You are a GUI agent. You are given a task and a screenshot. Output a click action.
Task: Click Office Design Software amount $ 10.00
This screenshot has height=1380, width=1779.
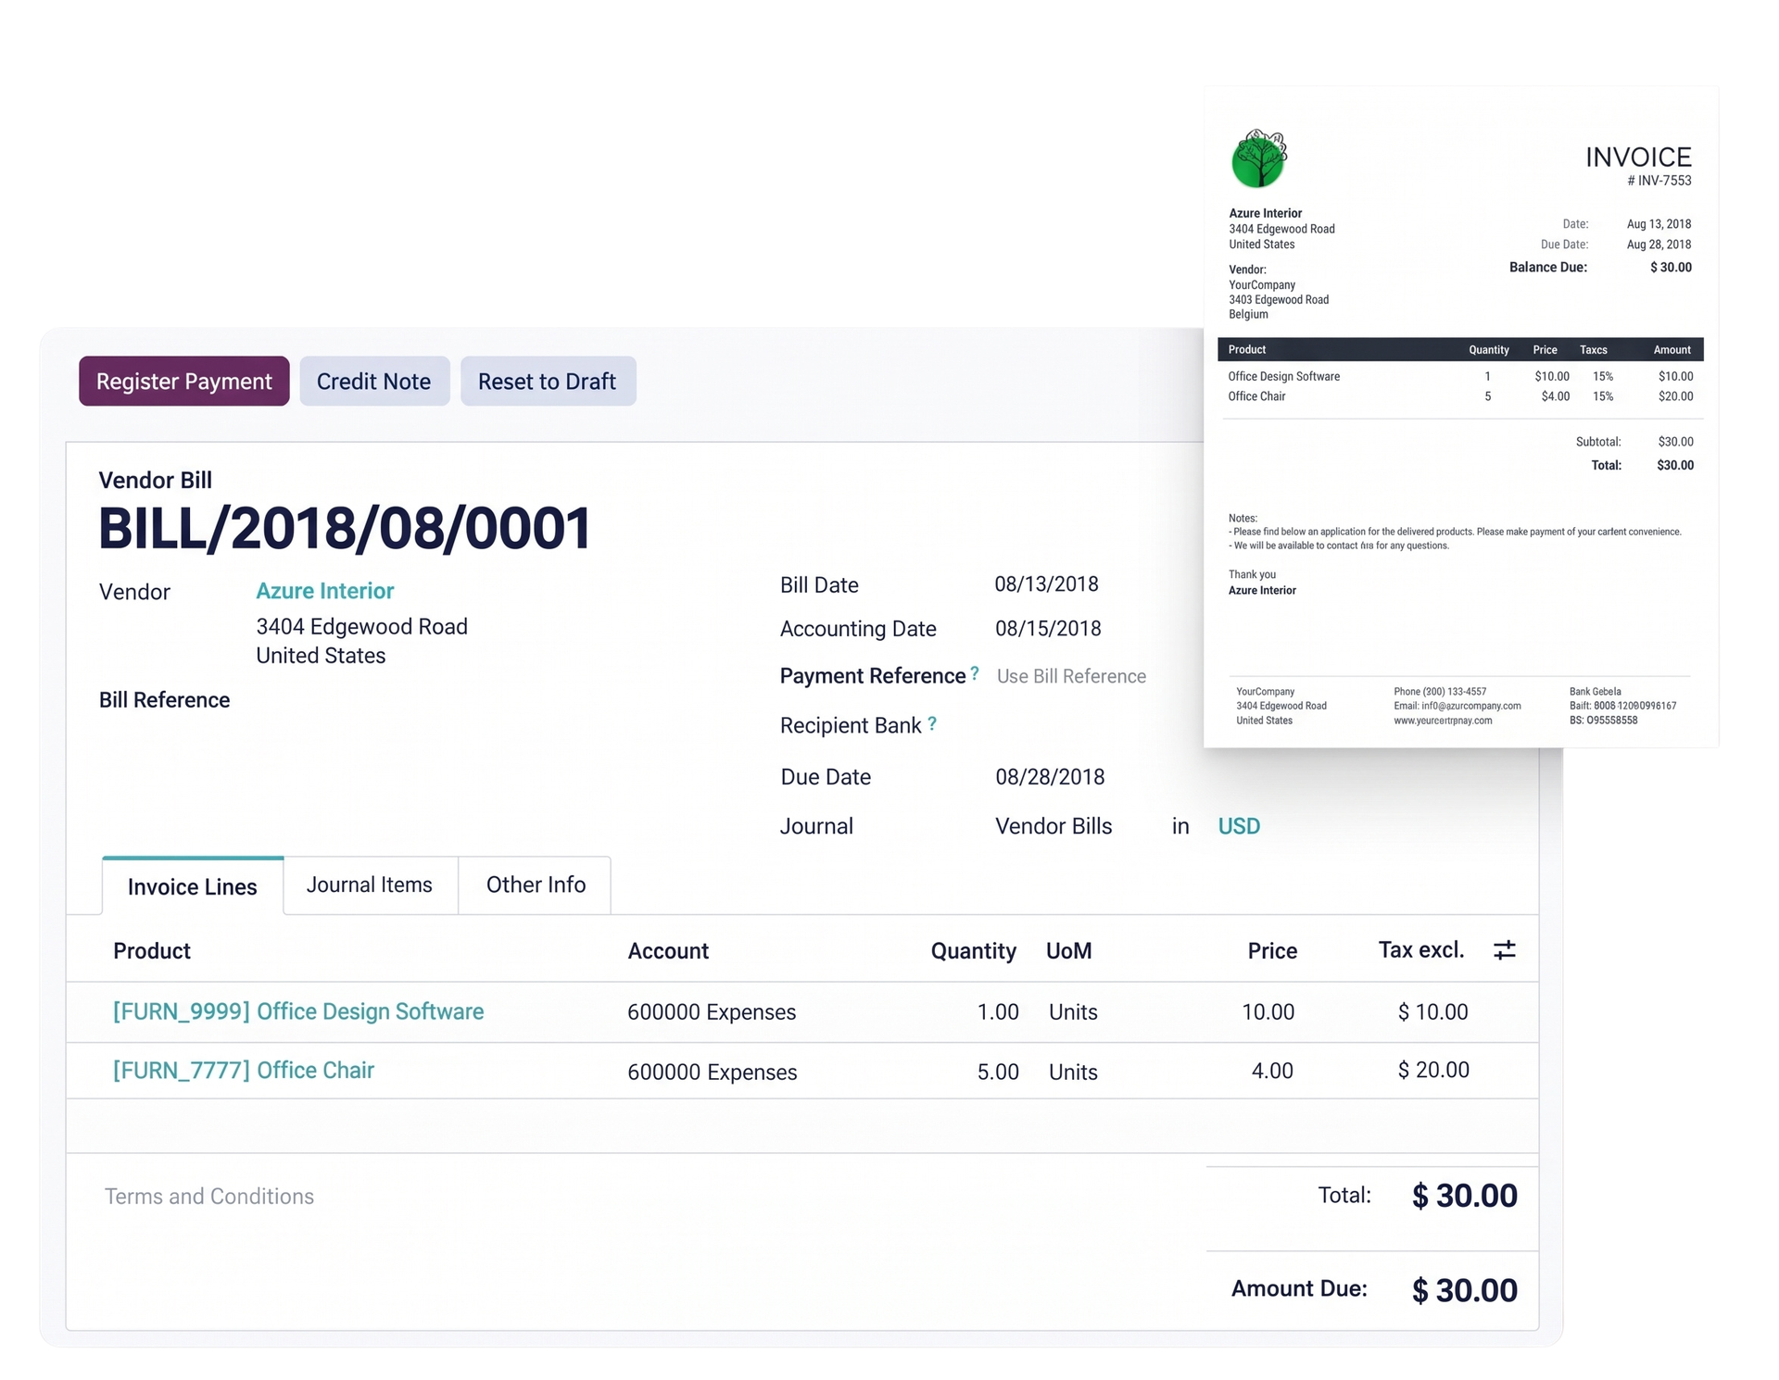(1432, 1011)
